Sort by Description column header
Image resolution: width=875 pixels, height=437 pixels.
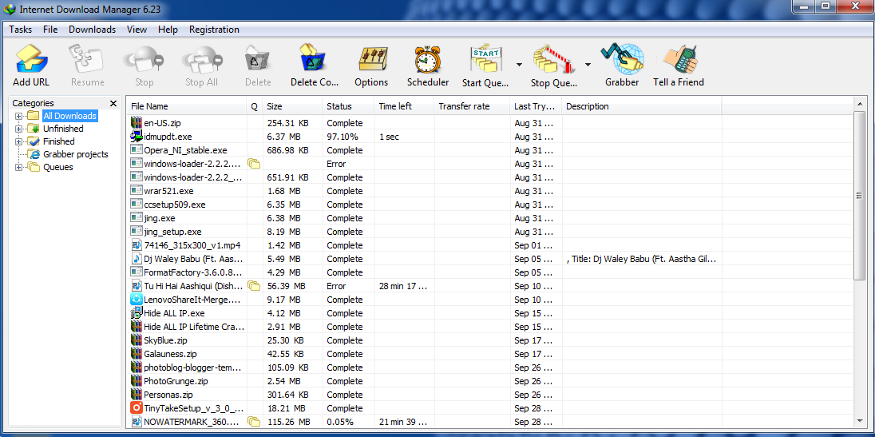click(x=642, y=106)
